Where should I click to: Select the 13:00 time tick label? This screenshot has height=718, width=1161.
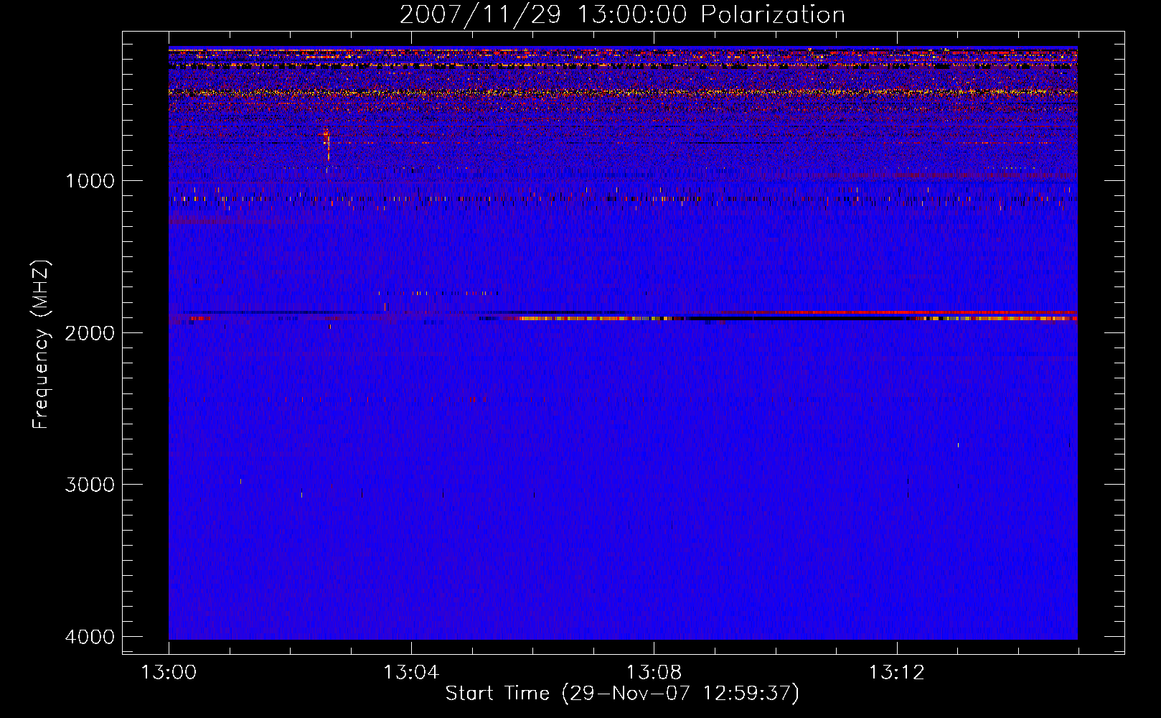[x=169, y=673]
